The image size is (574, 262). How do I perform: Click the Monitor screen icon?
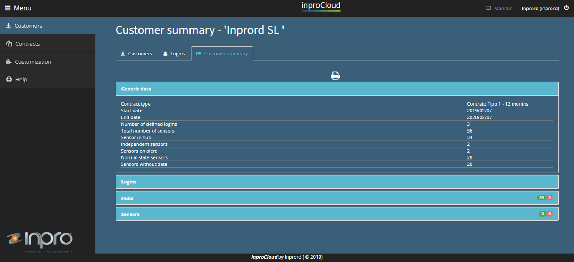(x=488, y=8)
